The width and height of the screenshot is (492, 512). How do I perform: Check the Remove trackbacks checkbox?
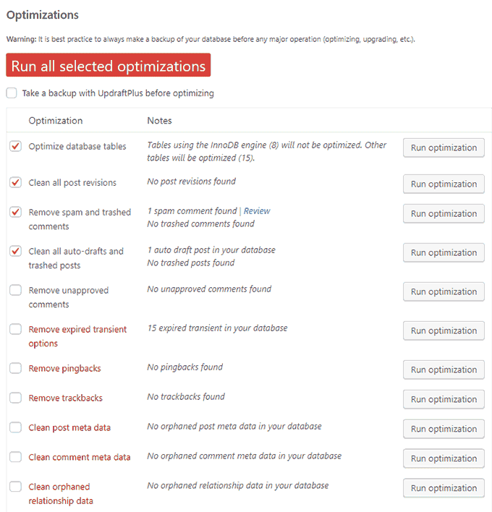[15, 398]
